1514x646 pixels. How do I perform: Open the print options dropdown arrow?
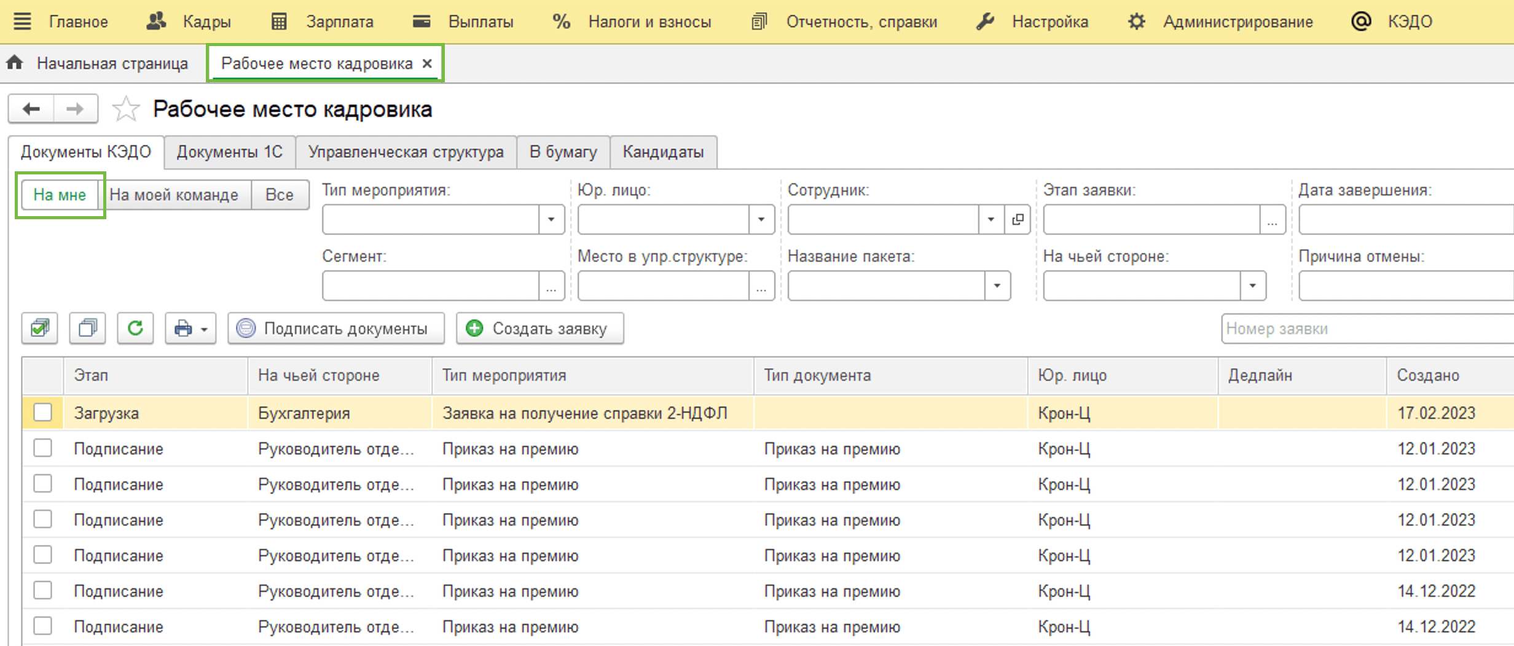coord(205,330)
